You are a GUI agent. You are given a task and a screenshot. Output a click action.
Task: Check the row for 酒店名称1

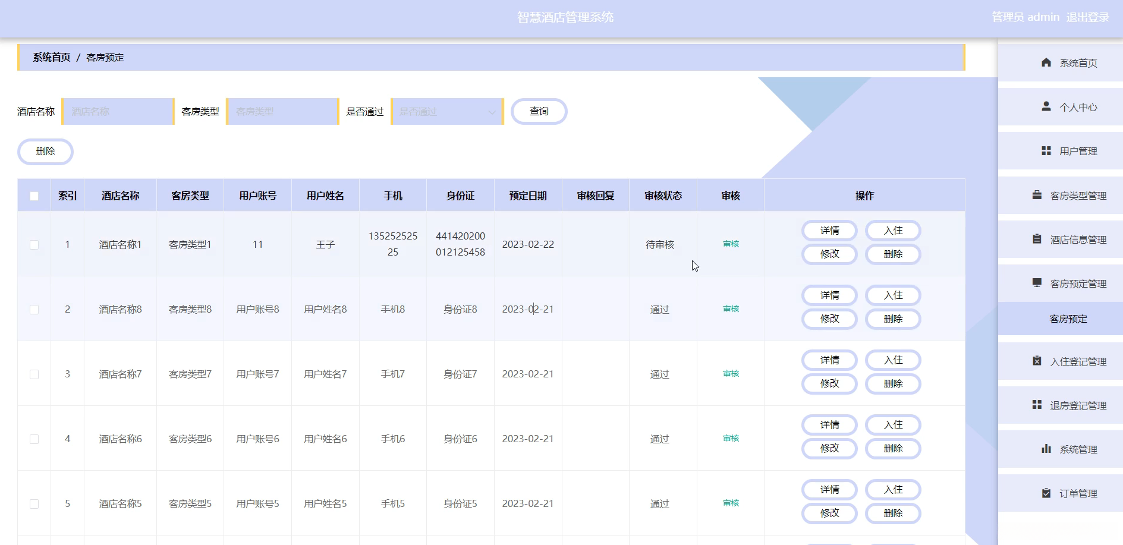pos(34,245)
